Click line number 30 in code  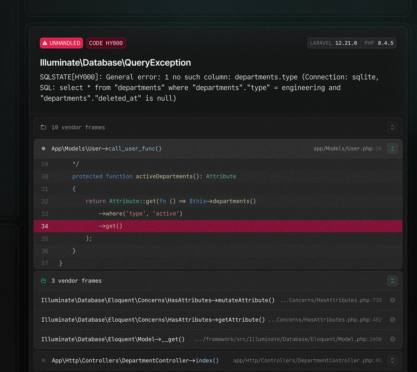click(44, 176)
